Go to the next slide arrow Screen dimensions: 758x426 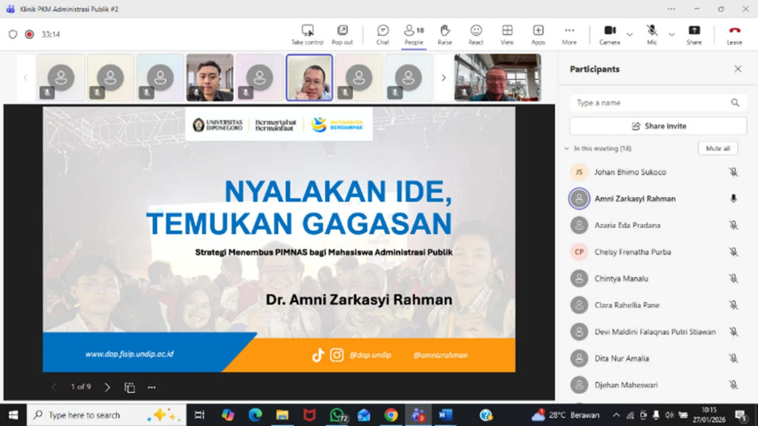(107, 388)
